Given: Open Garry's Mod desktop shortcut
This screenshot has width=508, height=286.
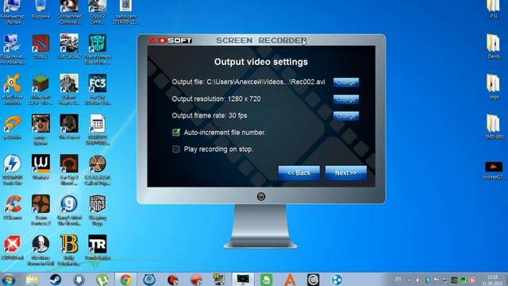Looking at the screenshot, I should pos(69,210).
